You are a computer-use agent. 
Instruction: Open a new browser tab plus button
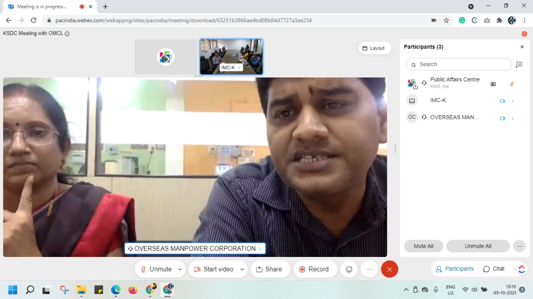point(105,7)
